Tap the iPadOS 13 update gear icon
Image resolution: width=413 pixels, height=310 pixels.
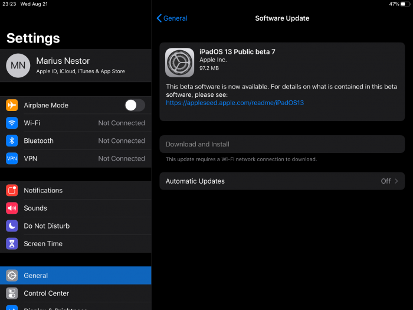point(180,62)
